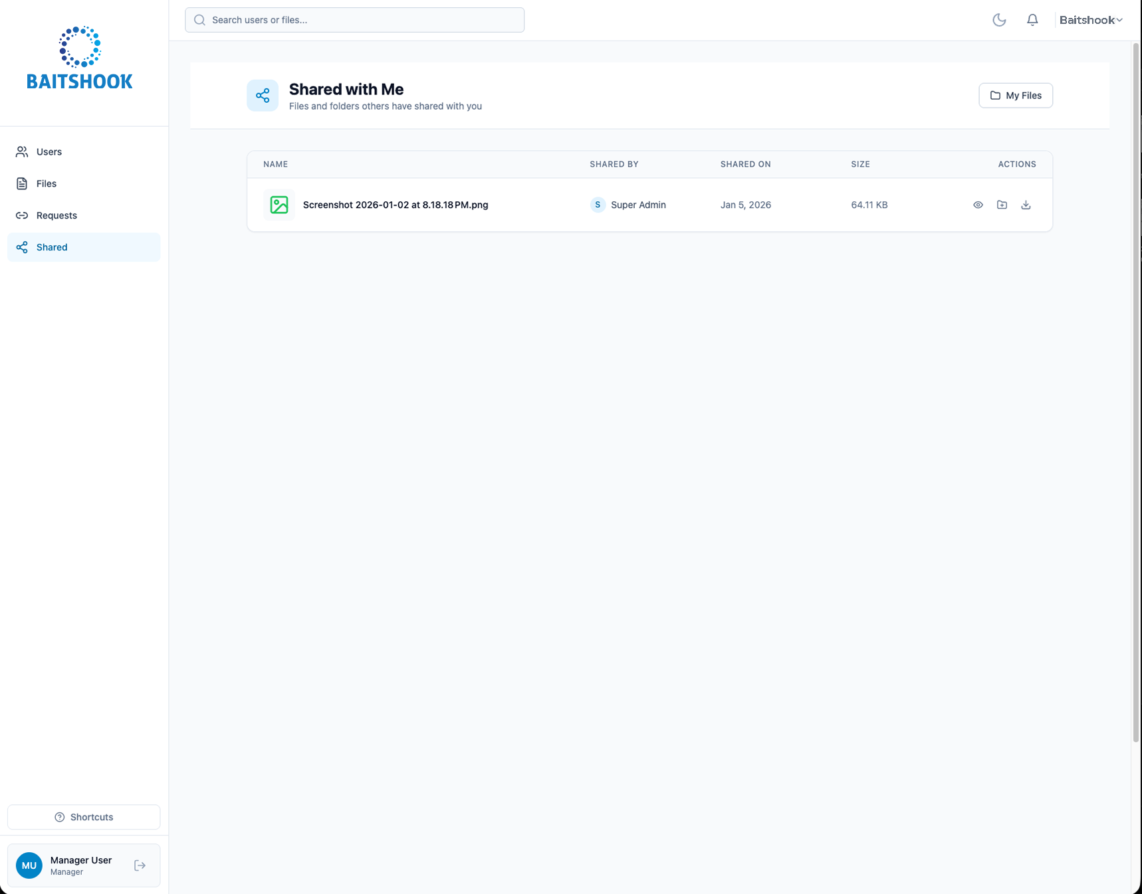
Task: Click the MU avatar circle
Action: (29, 865)
